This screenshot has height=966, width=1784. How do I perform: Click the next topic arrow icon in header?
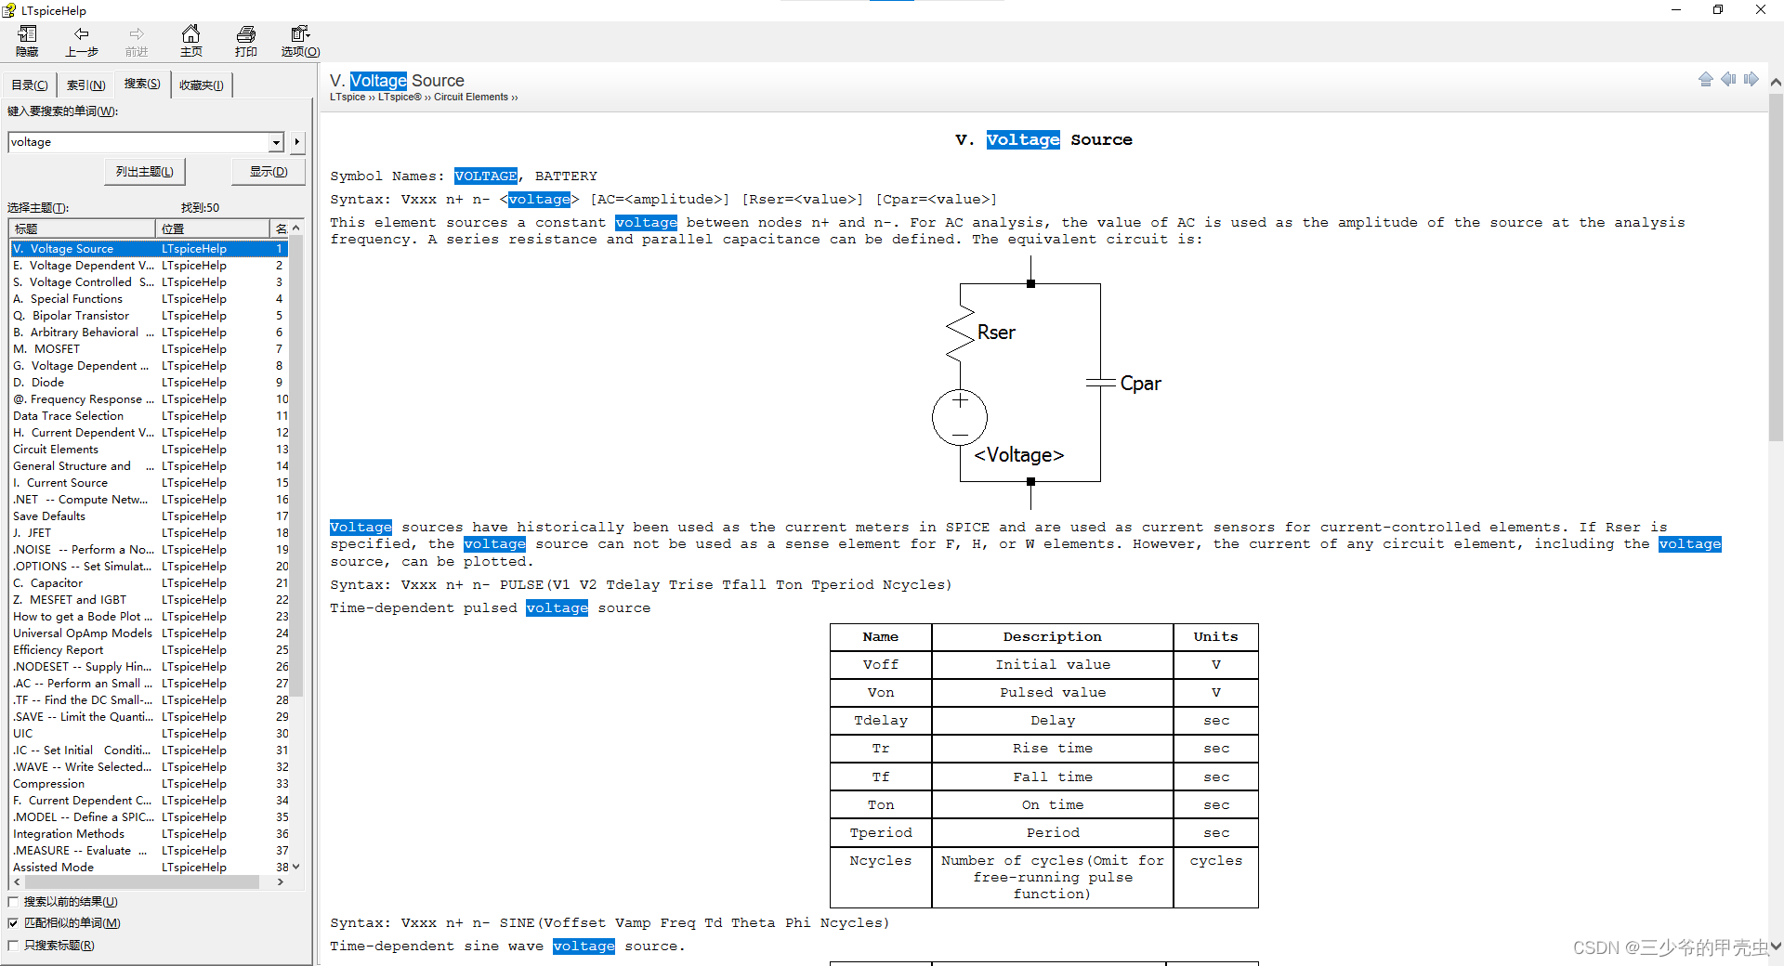(1751, 79)
